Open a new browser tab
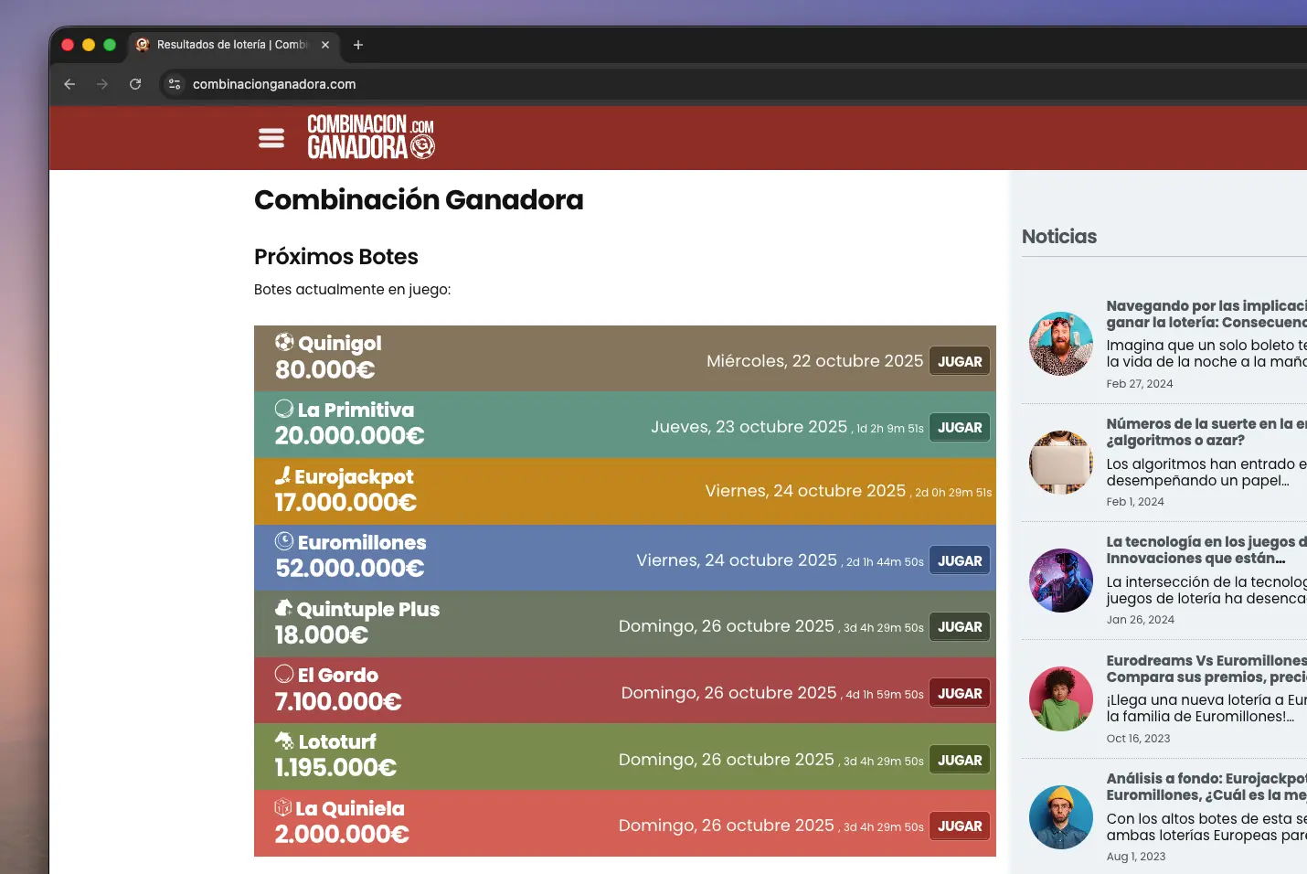The width and height of the screenshot is (1307, 874). click(358, 45)
